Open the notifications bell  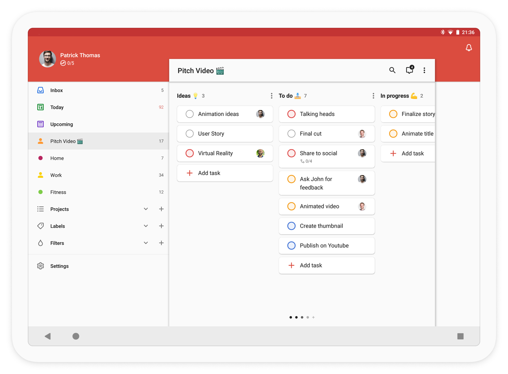pyautogui.click(x=469, y=48)
